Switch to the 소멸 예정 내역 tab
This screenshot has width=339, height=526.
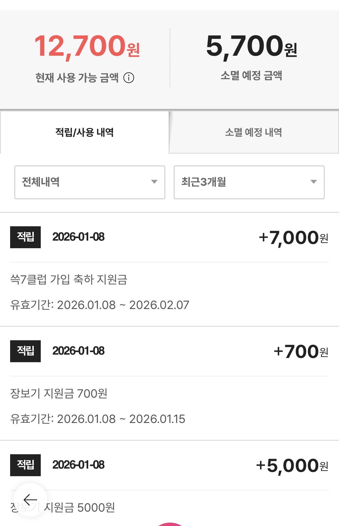(x=254, y=132)
